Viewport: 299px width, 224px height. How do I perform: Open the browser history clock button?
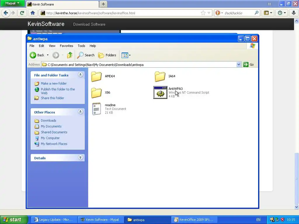(x=282, y=13)
